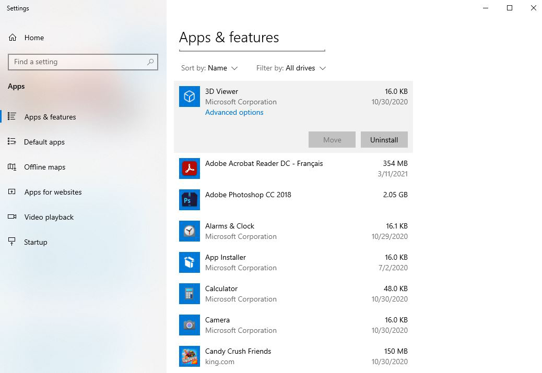The height and width of the screenshot is (373, 542).
Task: Click the Default apps sidebar icon
Action: click(12, 141)
